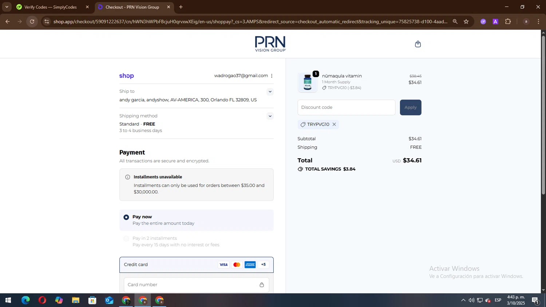Open Opera browser from the taskbar
This screenshot has height=307, width=546.
pyautogui.click(x=42, y=300)
